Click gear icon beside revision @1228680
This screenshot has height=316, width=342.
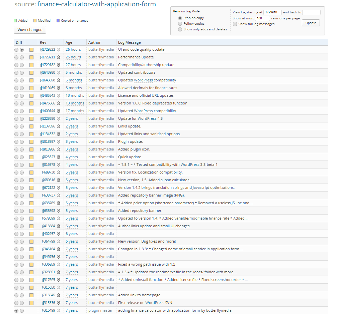coord(59,118)
